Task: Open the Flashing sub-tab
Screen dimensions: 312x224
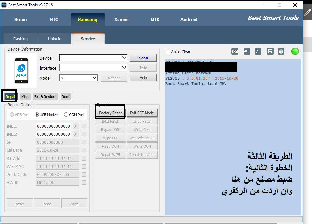Action: click(21, 39)
